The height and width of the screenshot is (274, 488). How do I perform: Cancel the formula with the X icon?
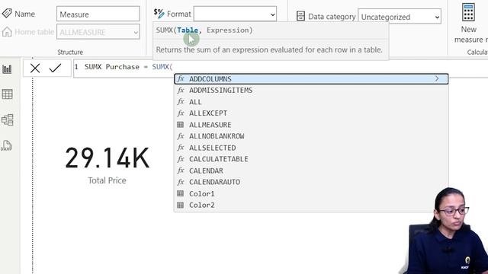[x=35, y=68]
